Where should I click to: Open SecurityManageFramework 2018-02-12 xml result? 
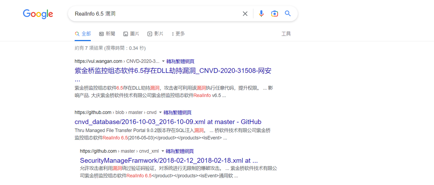[x=169, y=161]
